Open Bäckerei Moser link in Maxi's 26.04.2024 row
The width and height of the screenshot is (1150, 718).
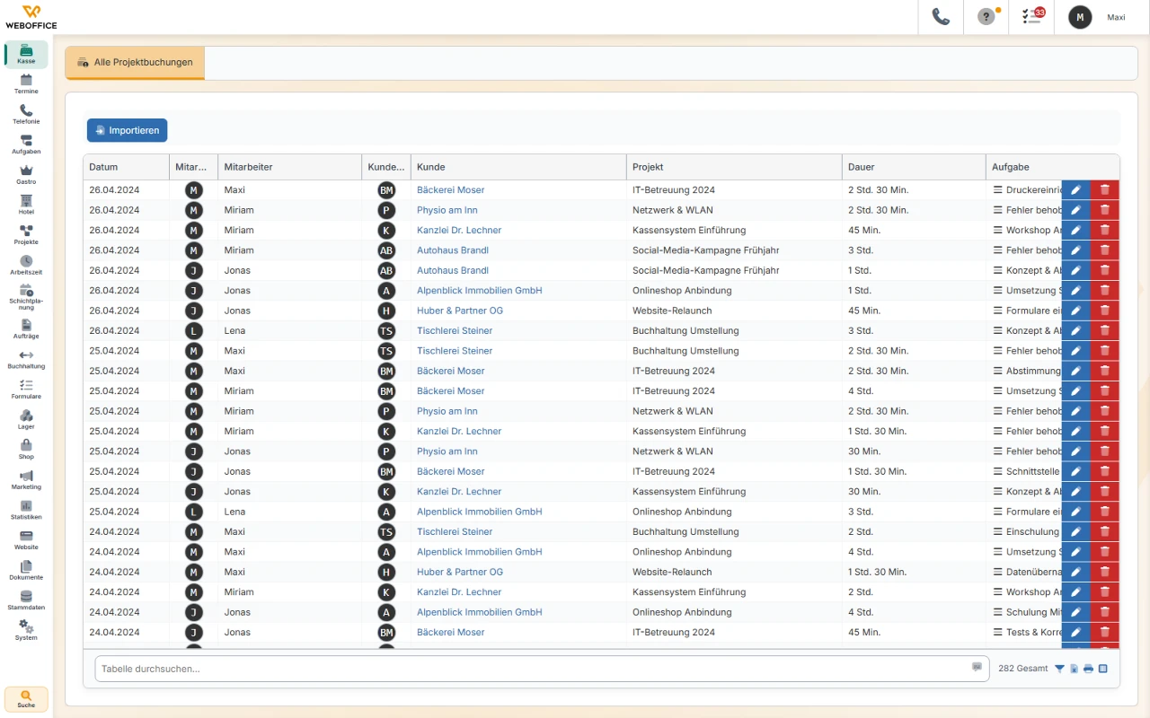point(451,190)
